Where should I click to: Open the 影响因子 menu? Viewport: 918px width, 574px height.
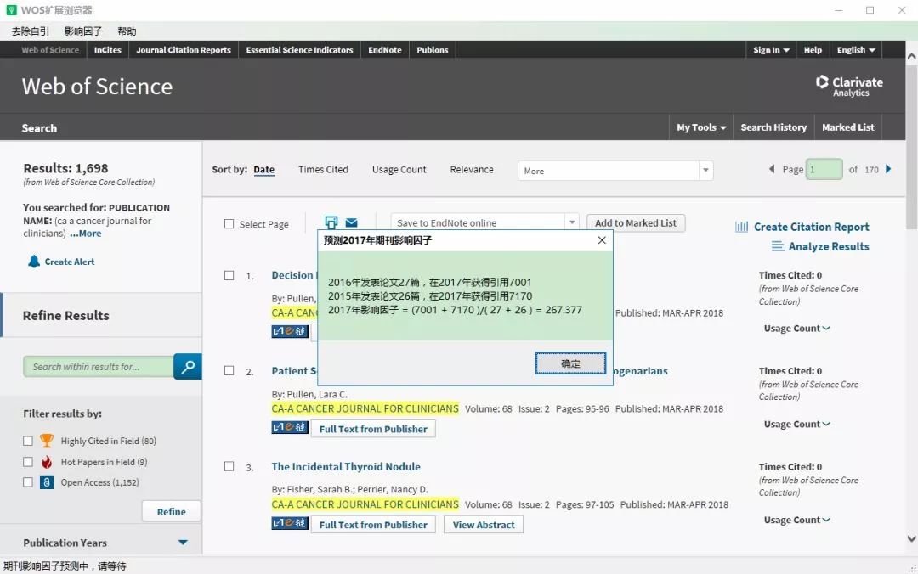click(x=82, y=31)
